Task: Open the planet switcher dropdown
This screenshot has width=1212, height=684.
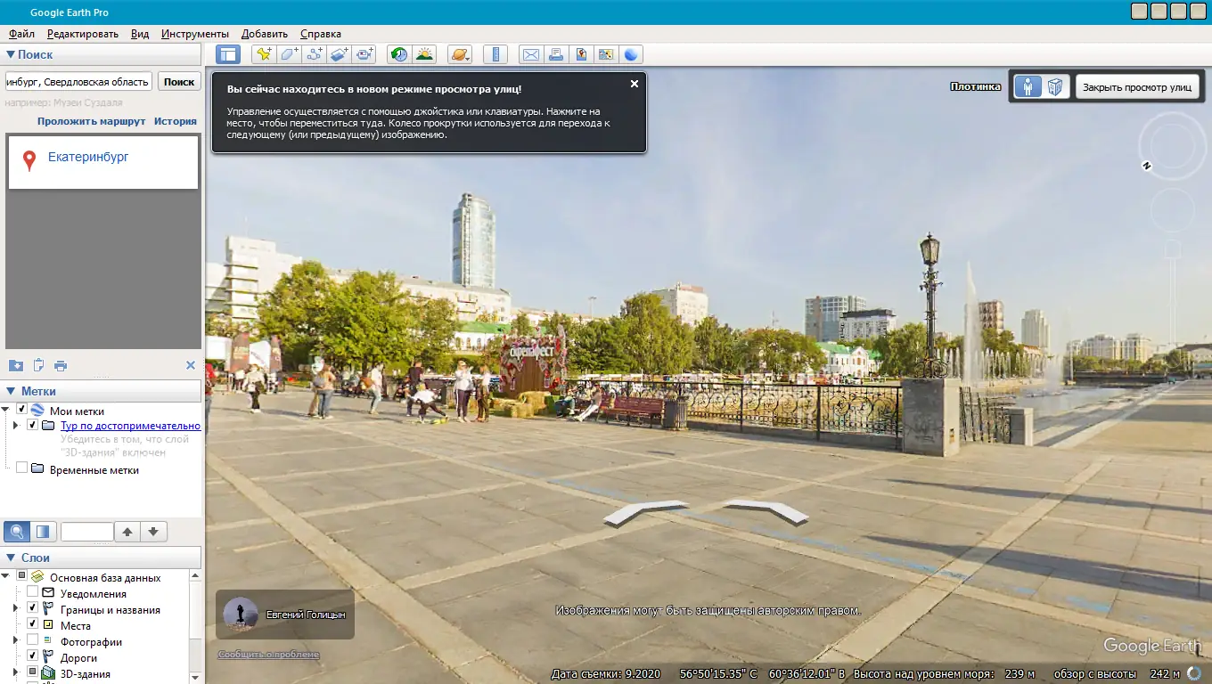Action: [x=459, y=54]
